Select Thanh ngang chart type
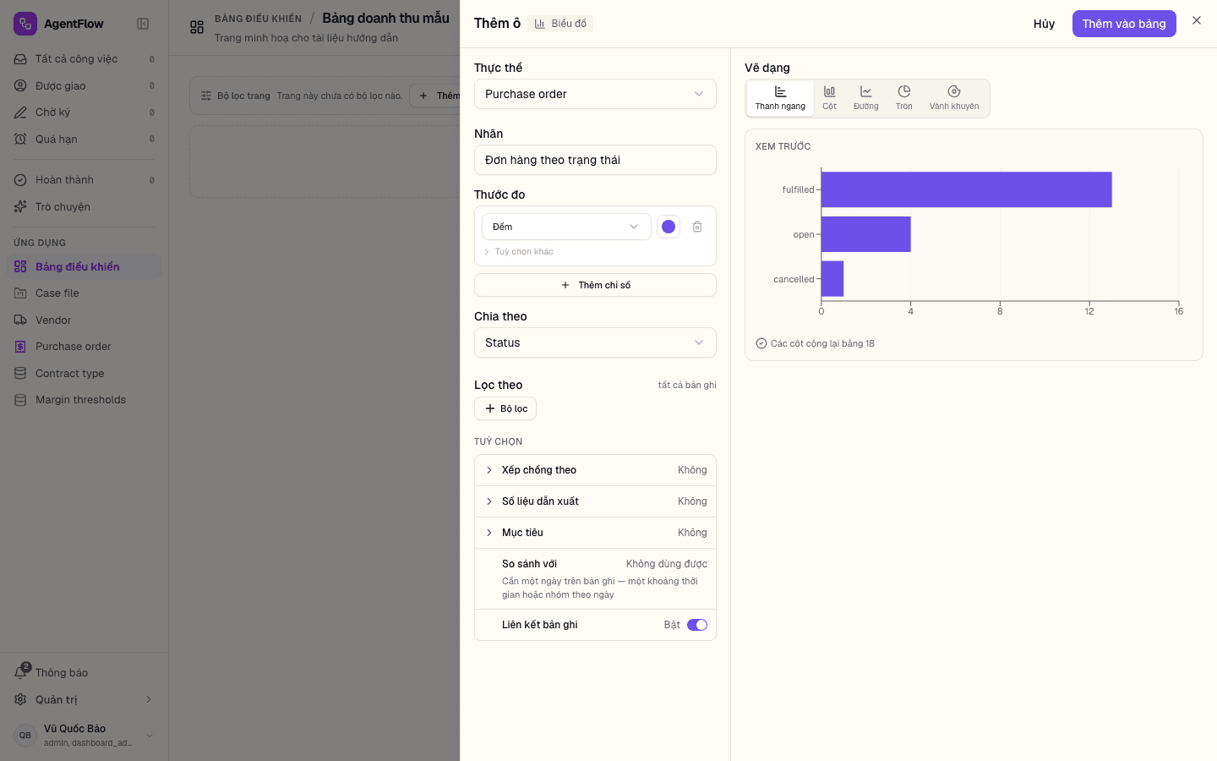Image resolution: width=1217 pixels, height=761 pixels. click(x=780, y=98)
